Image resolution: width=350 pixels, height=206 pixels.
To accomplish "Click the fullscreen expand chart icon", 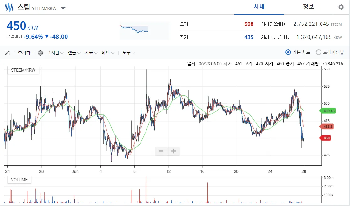I will coord(7,53).
